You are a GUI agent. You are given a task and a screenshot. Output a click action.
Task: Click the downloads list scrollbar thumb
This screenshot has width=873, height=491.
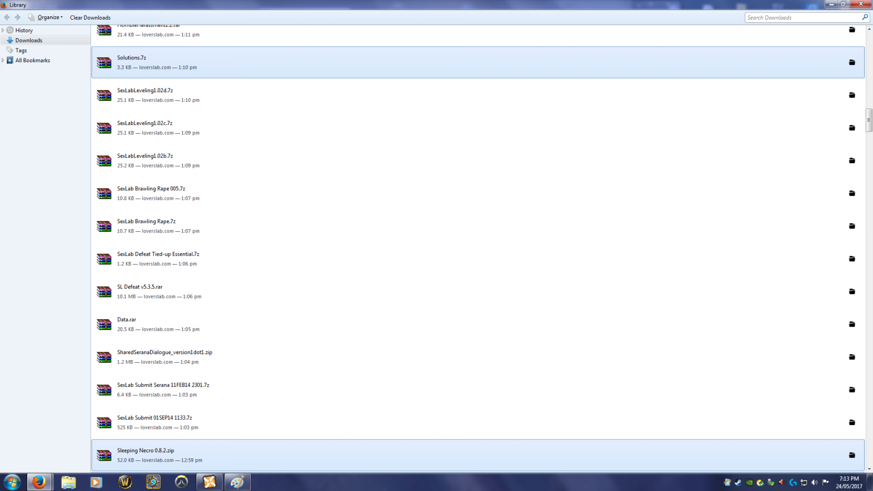pos(869,120)
